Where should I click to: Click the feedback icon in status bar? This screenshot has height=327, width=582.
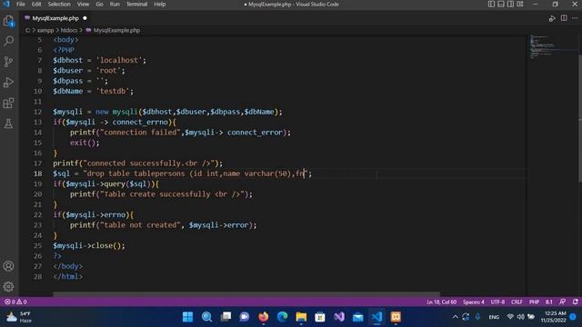[x=563, y=302]
